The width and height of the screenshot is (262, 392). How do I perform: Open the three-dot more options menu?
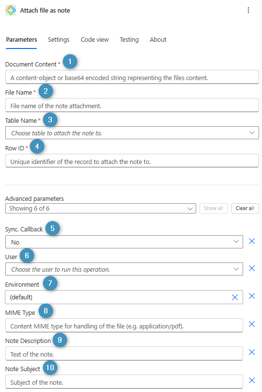click(248, 10)
